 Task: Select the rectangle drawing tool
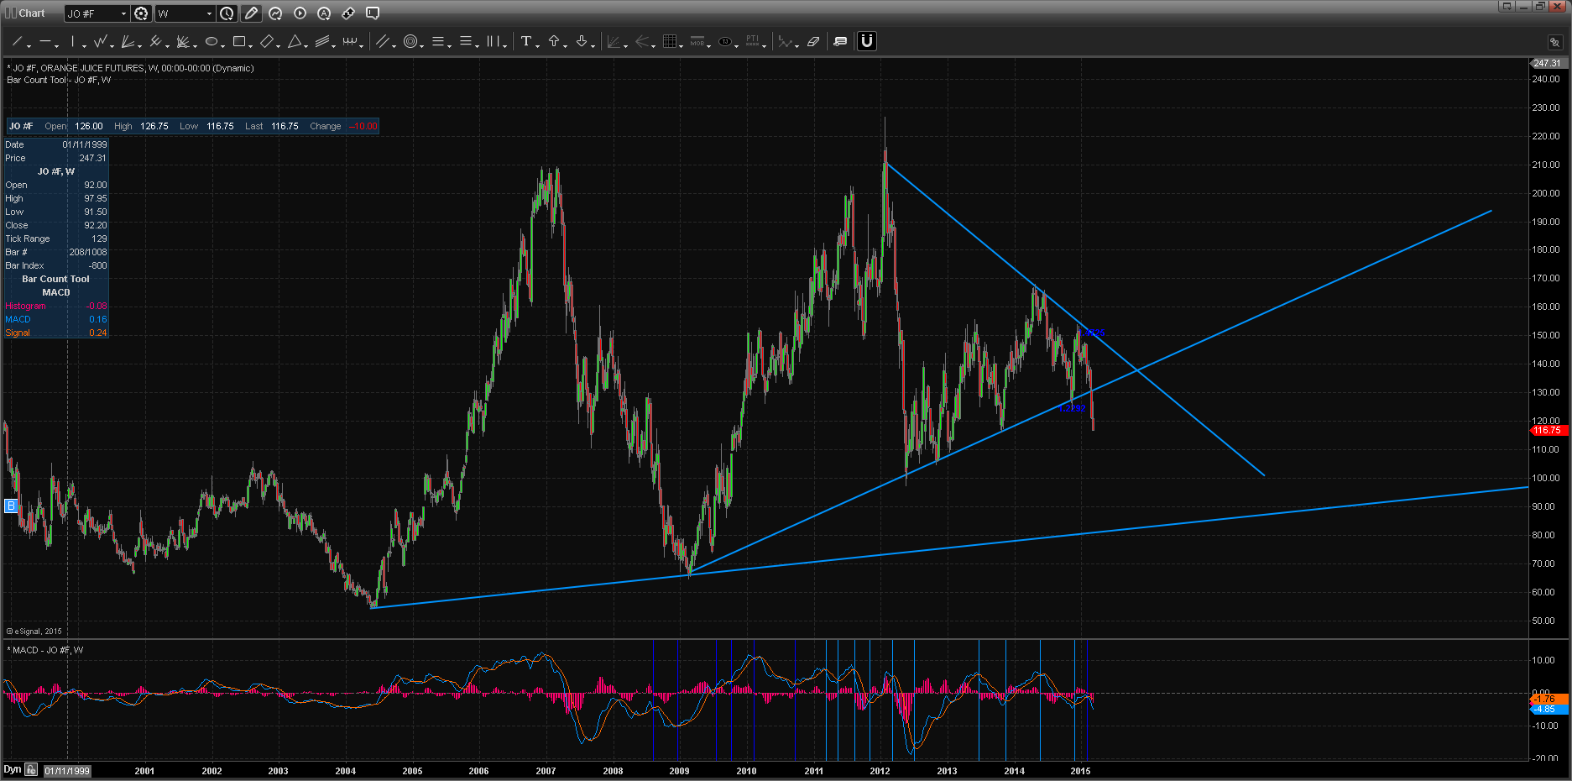tap(239, 41)
